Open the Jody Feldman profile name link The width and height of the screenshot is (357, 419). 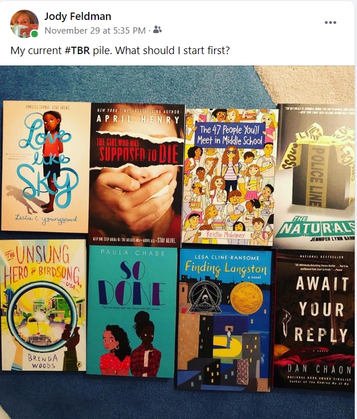tap(77, 17)
